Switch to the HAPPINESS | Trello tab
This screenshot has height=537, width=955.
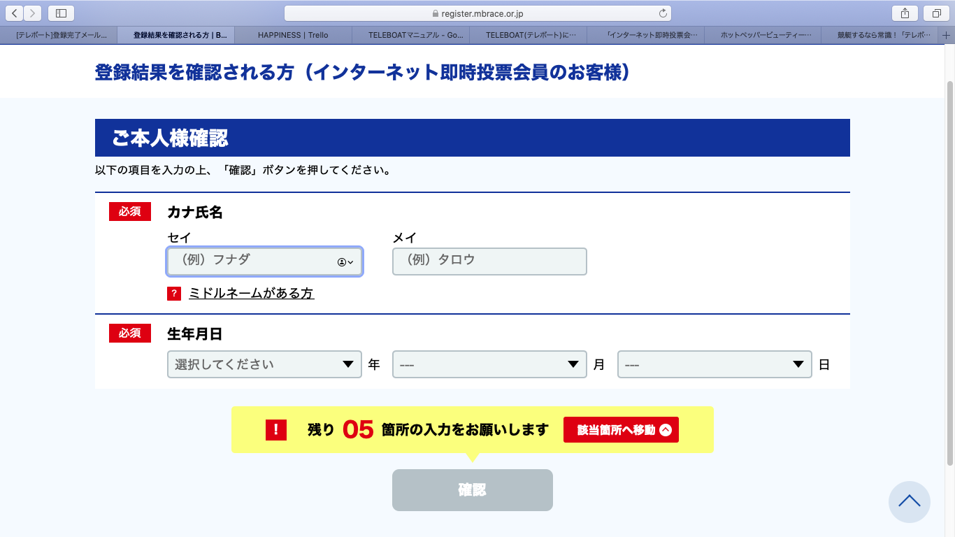293,35
